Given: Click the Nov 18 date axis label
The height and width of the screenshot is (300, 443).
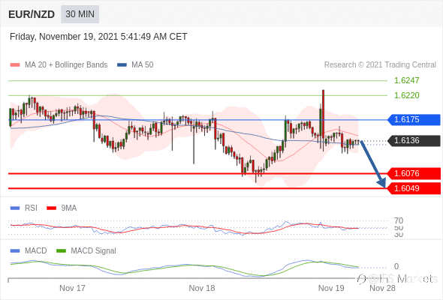Looking at the screenshot, I should [202, 288].
